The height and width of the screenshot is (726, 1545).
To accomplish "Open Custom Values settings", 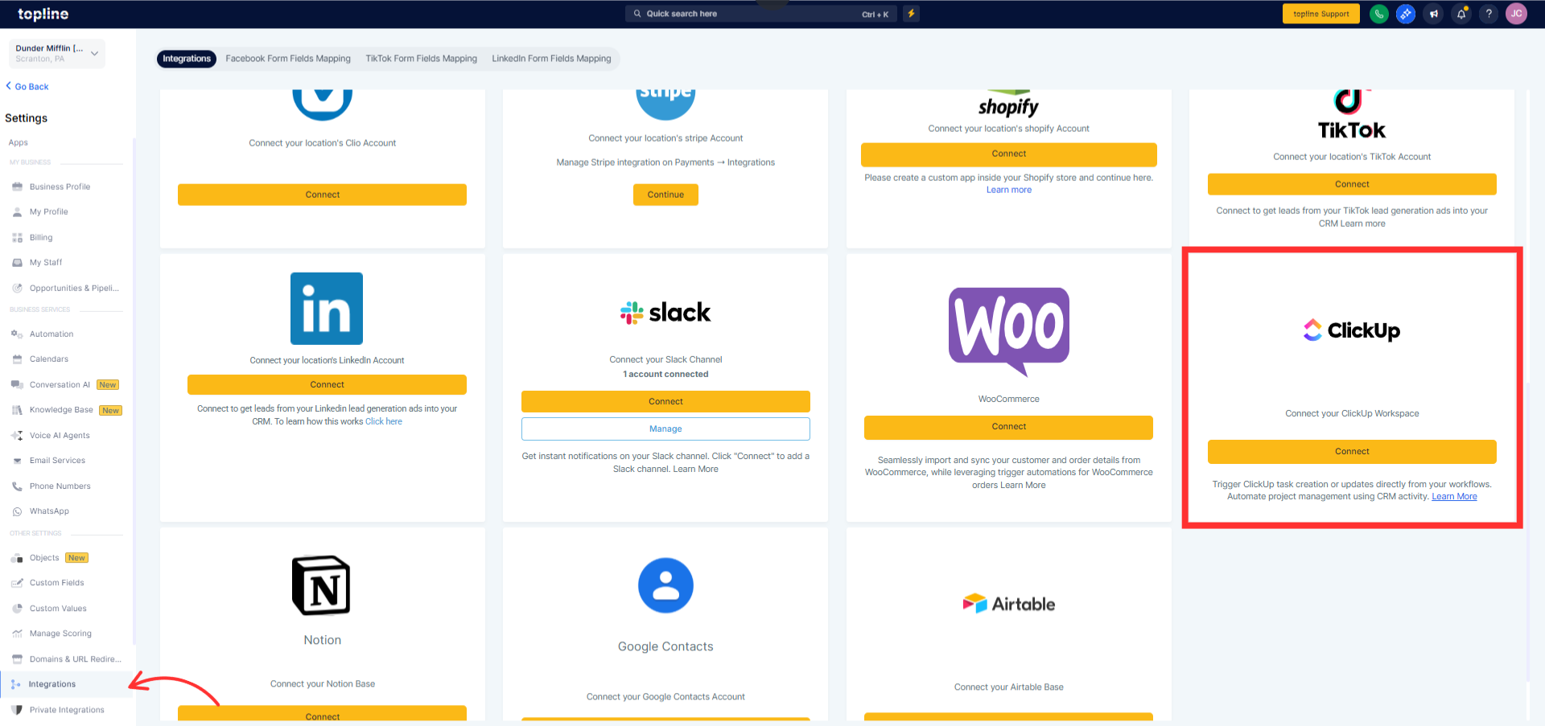I will pyautogui.click(x=58, y=609).
